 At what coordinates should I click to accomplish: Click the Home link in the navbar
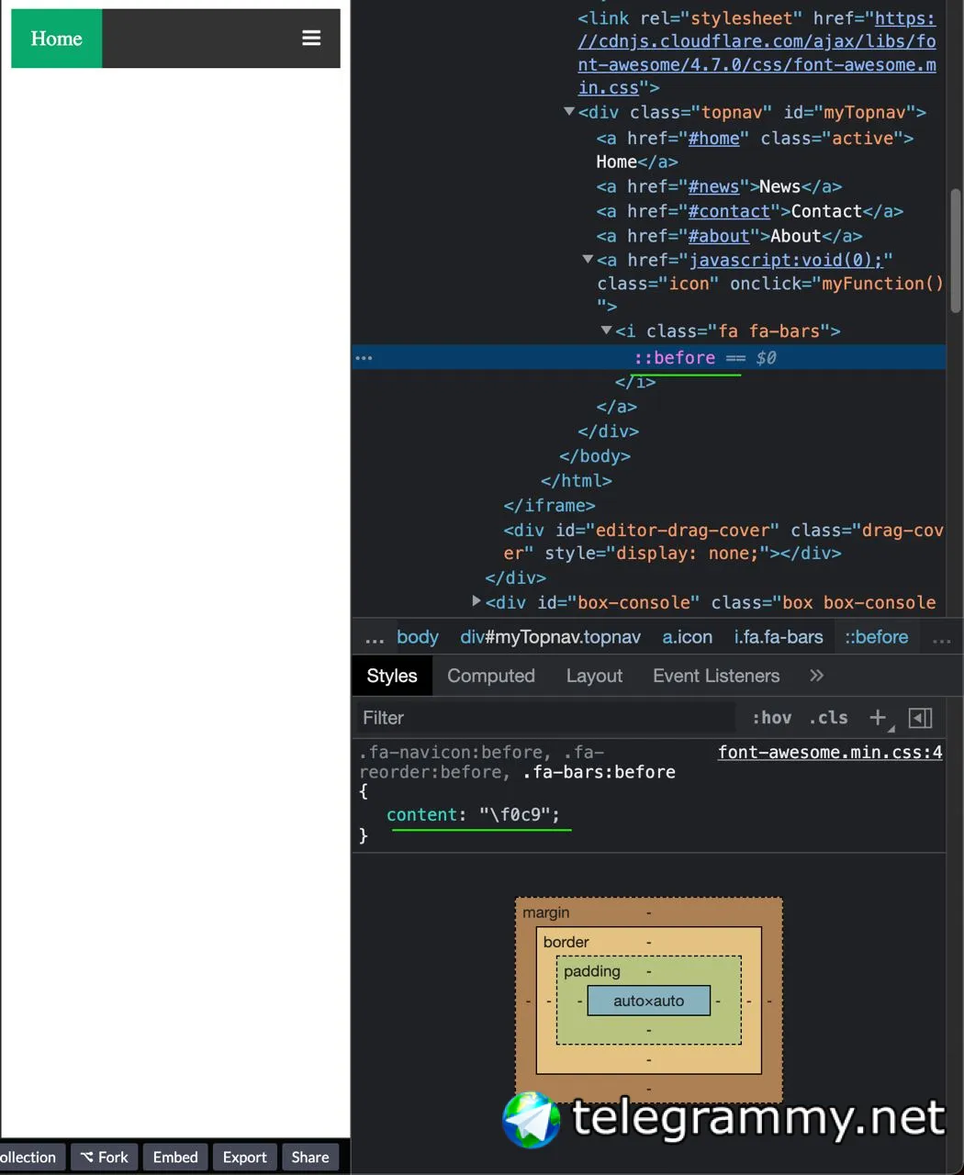click(56, 39)
